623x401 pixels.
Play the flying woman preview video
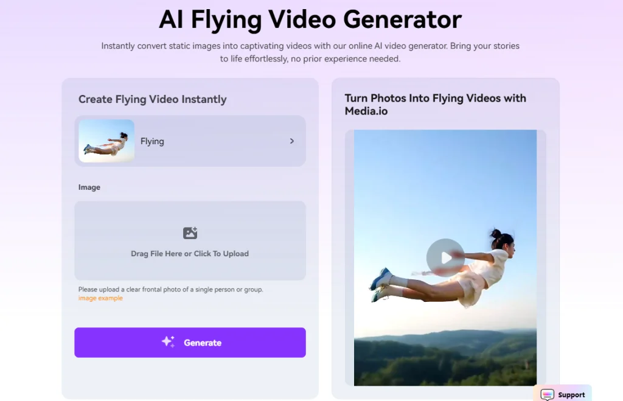(x=445, y=257)
